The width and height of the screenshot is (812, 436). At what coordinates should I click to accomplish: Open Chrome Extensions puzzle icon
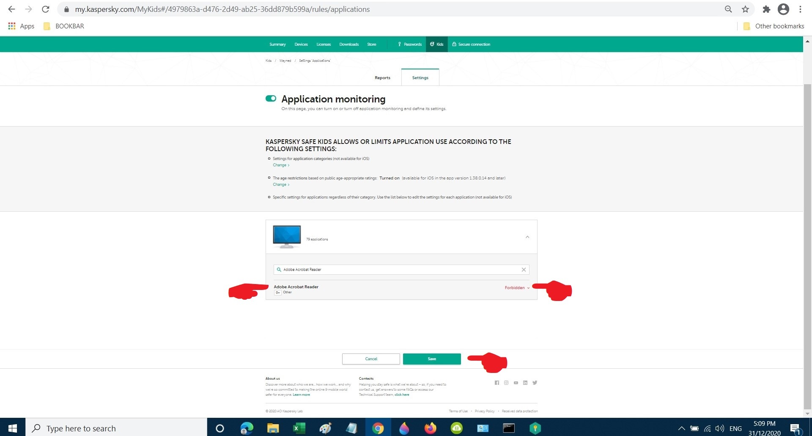point(766,9)
